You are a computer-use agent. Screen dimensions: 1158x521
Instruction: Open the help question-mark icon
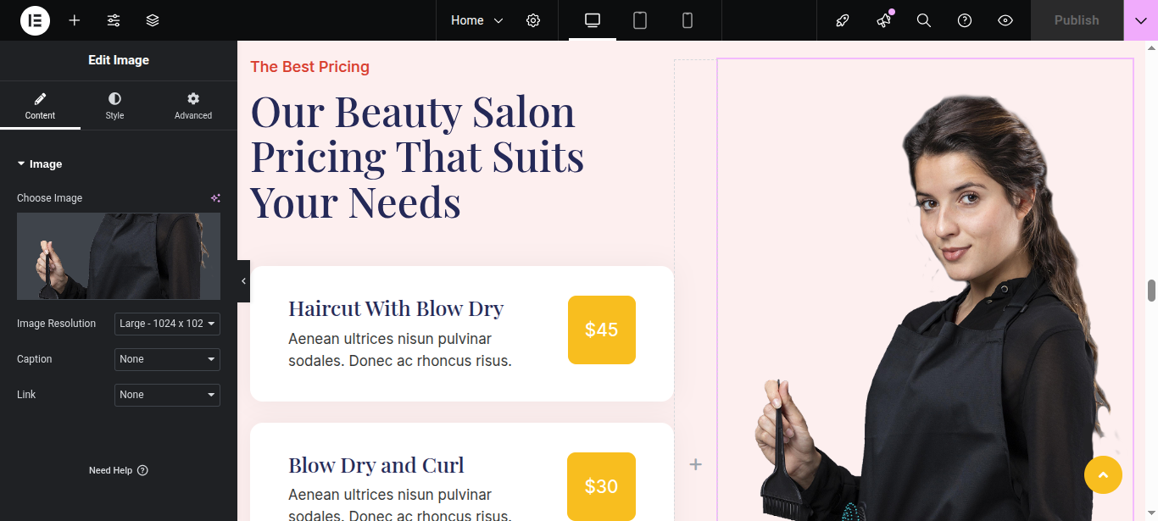pyautogui.click(x=965, y=20)
